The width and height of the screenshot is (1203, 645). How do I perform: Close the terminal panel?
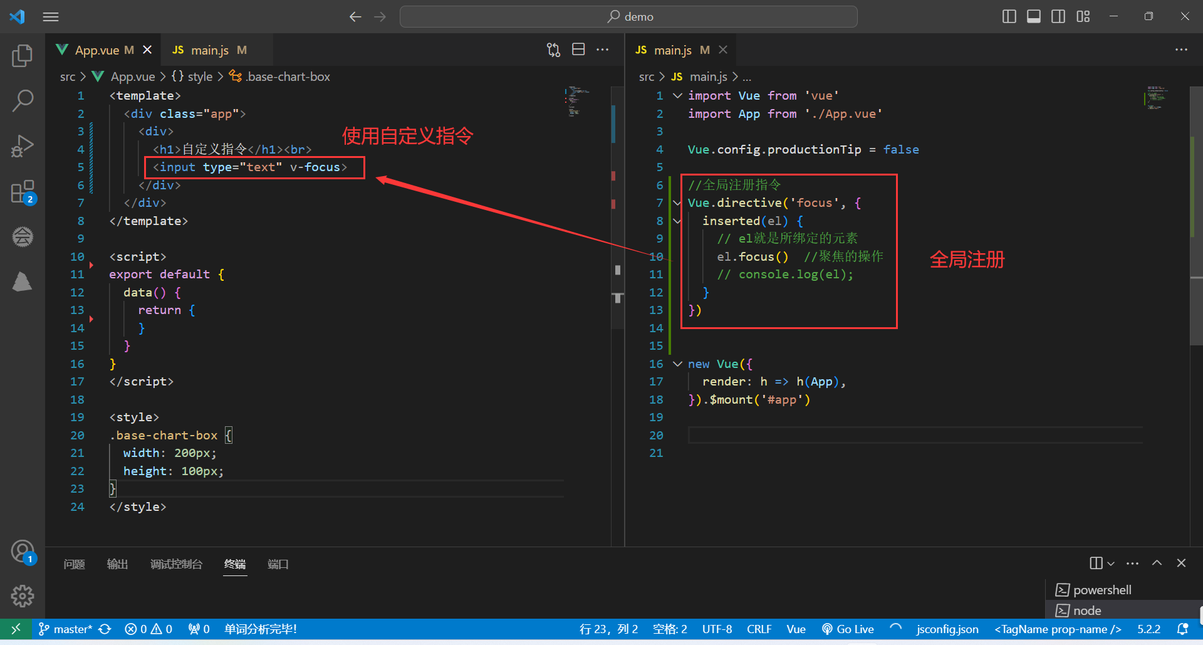click(1181, 563)
